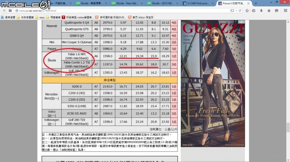
Task: Select the 'Golf 280 TDI' model cell
Action: point(77,121)
